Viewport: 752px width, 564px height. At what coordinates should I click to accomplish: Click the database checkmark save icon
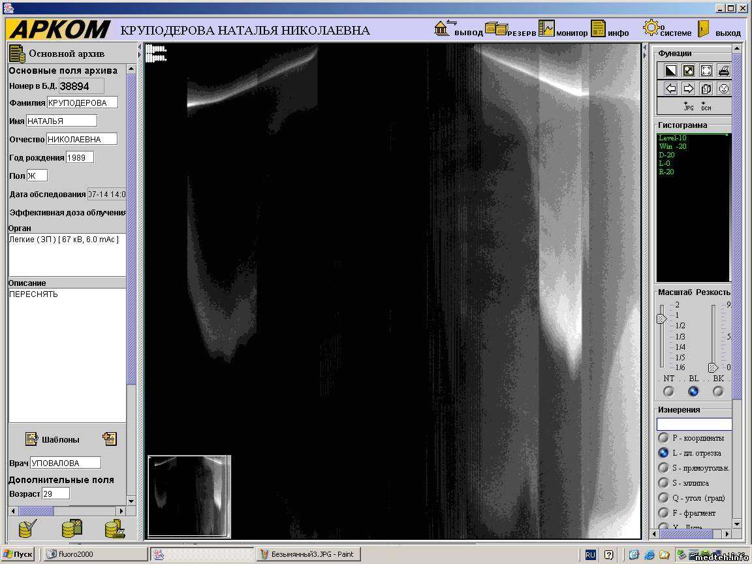tap(28, 528)
